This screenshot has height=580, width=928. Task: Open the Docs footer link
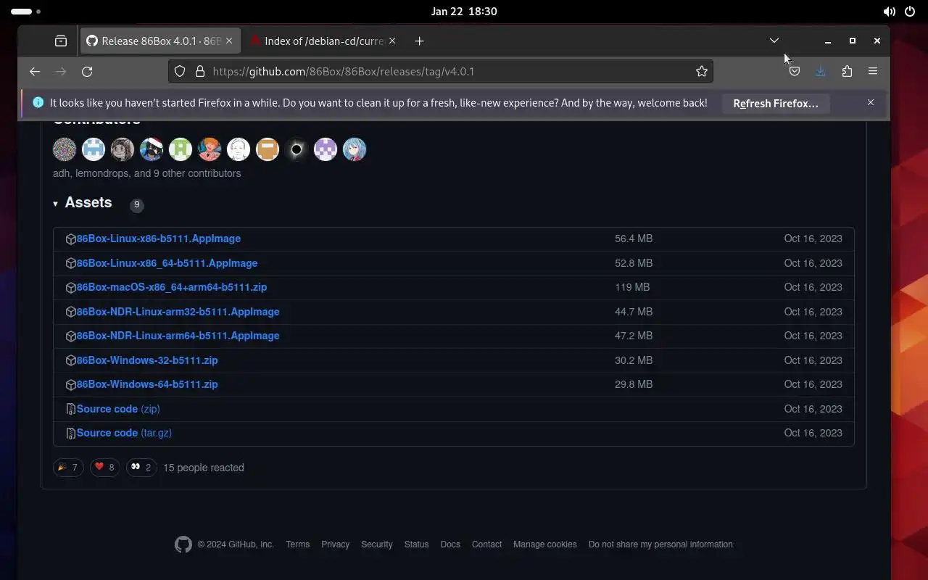[450, 544]
